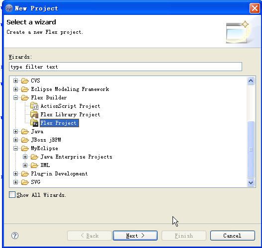Expand the JBoss jBPM node
The width and height of the screenshot is (262, 248).
[x=15, y=140]
